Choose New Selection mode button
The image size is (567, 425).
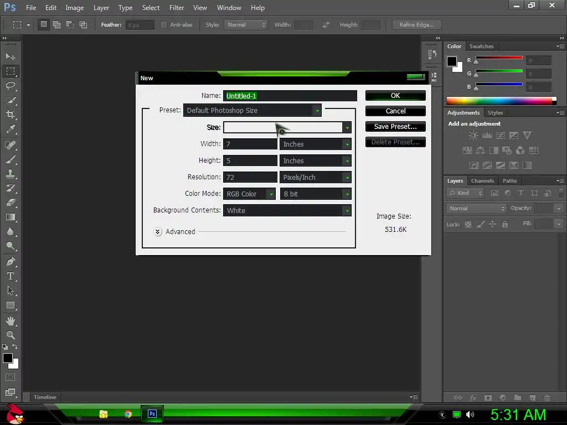pyautogui.click(x=44, y=24)
